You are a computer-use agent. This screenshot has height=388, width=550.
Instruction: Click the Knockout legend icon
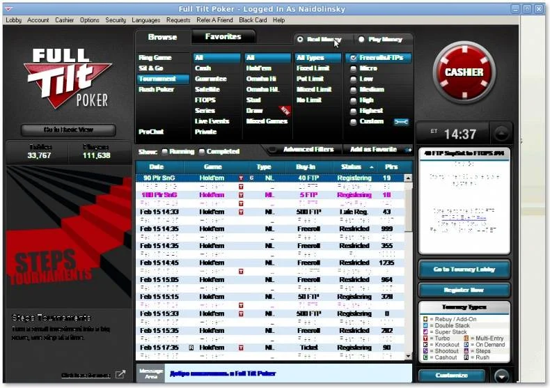tap(425, 345)
